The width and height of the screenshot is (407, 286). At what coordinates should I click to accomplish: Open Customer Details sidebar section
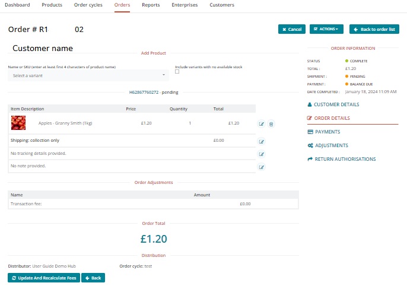click(336, 104)
